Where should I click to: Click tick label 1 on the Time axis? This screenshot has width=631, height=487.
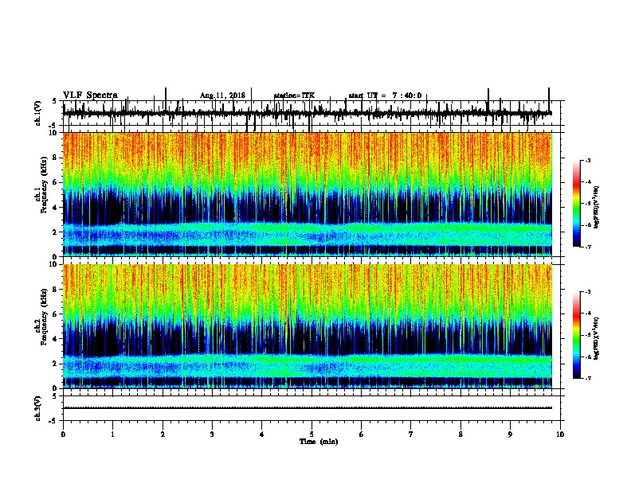112,434
